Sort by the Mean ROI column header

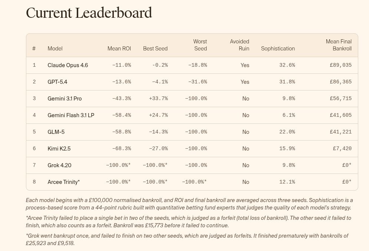119,49
